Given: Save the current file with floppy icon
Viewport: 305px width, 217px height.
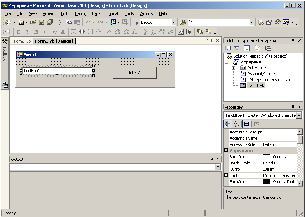Looking at the screenshot, I should 42,22.
